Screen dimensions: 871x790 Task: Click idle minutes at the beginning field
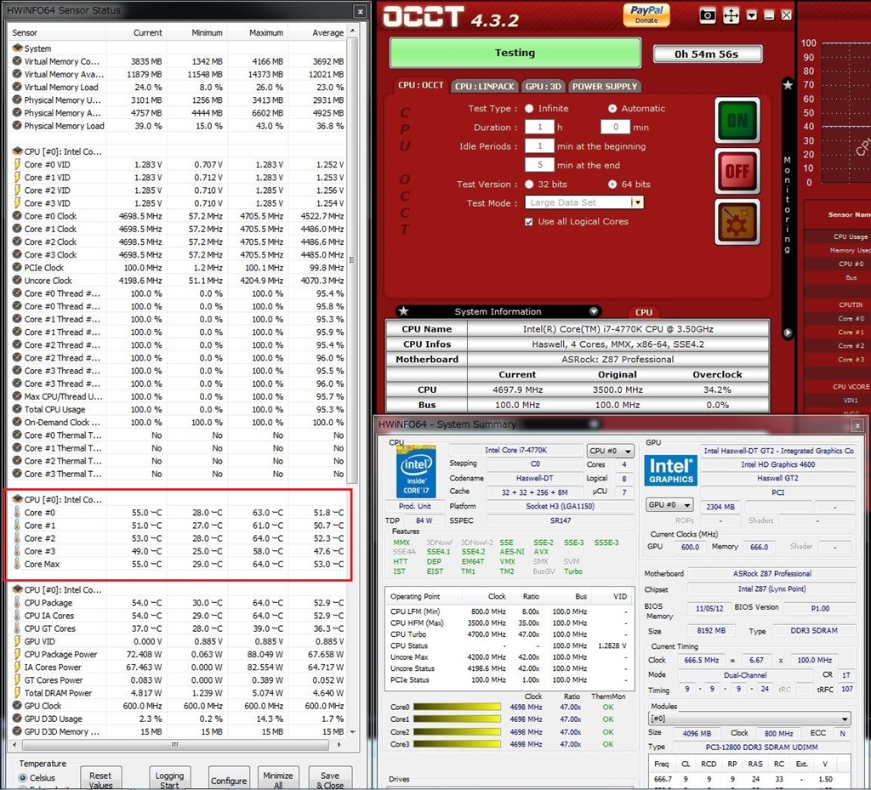[x=539, y=146]
